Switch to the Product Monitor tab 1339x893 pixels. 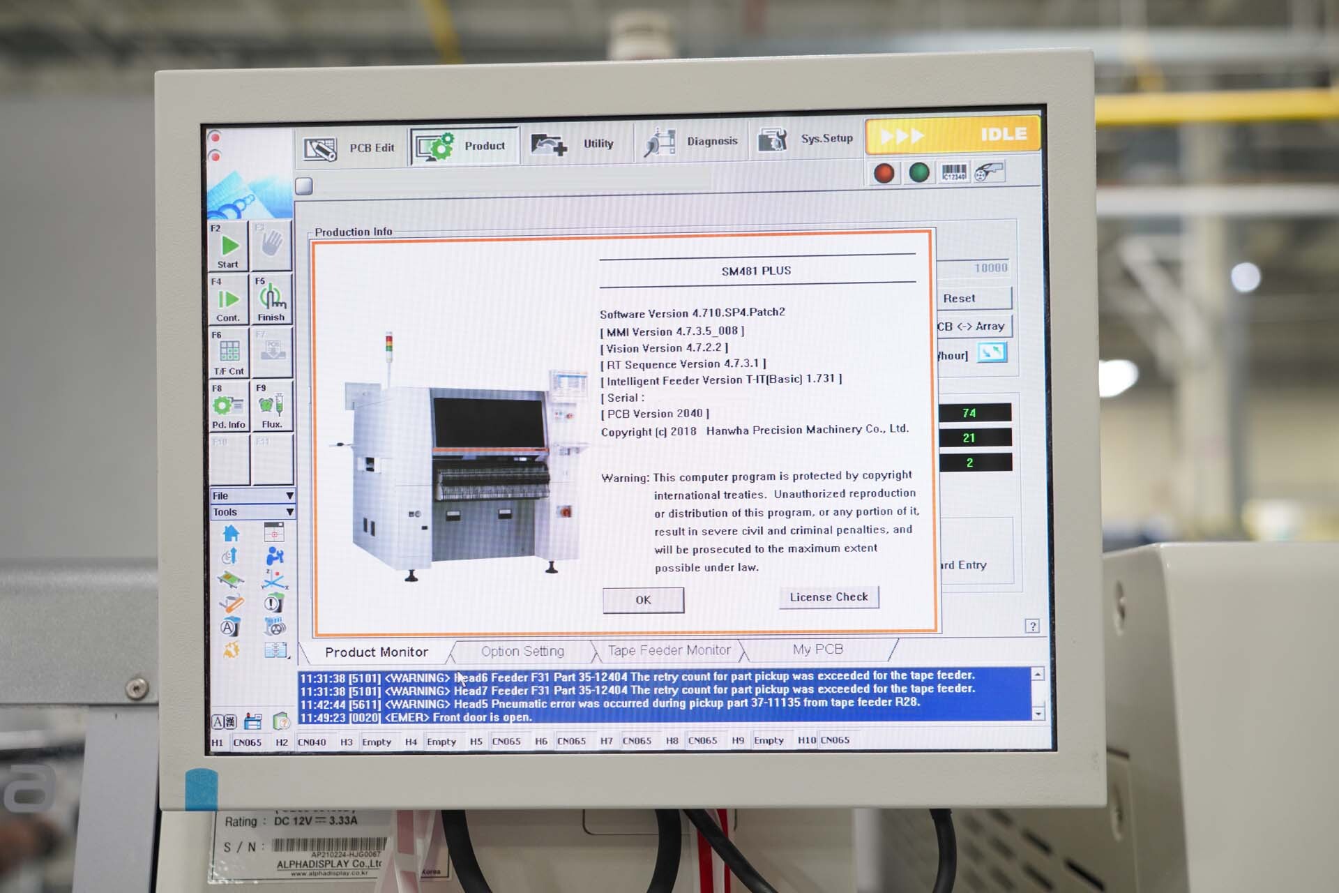[x=376, y=652]
